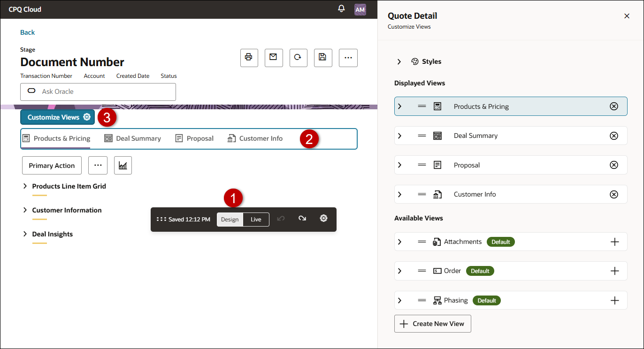Screen dimensions: 644x349
Task: Click the Back link
Action: pos(27,32)
